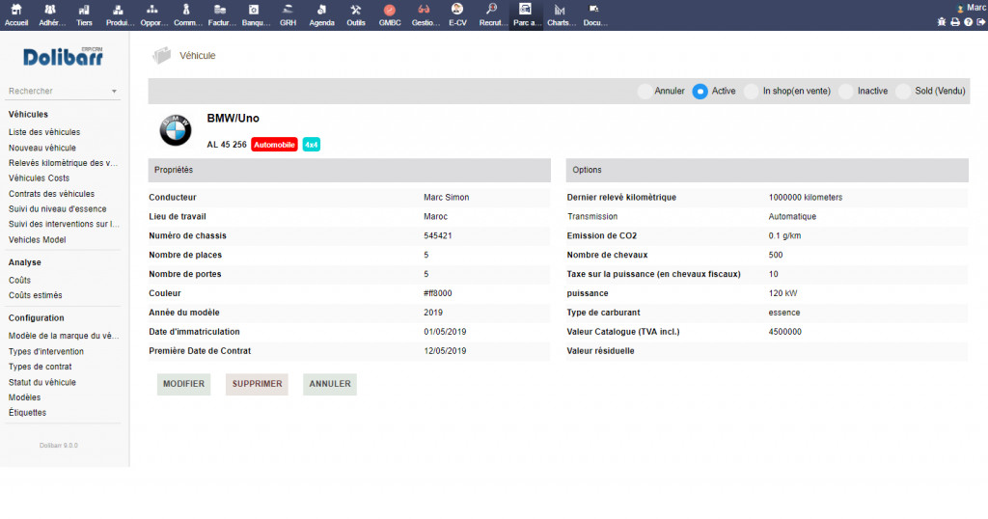Click the Dolibarr logo
The image size is (988, 519).
(64, 57)
